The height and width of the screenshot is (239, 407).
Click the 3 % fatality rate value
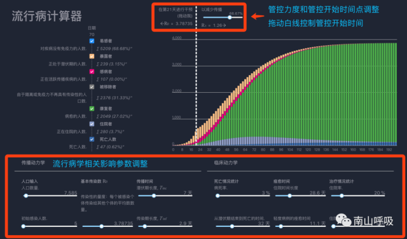click(x=266, y=193)
